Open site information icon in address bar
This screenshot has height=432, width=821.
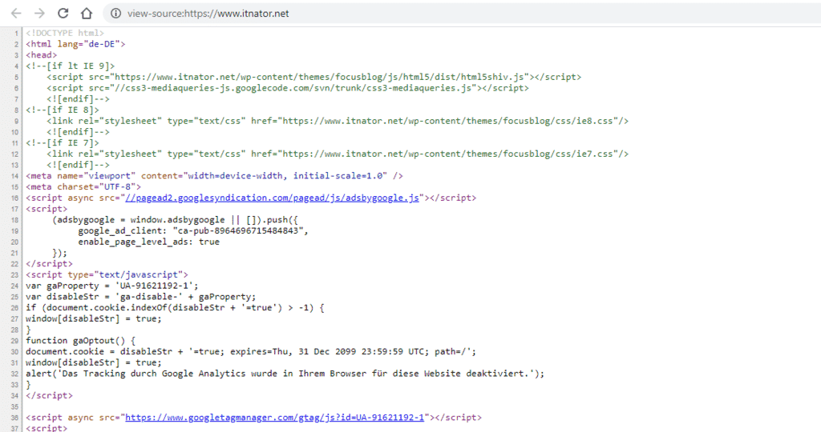pyautogui.click(x=115, y=14)
